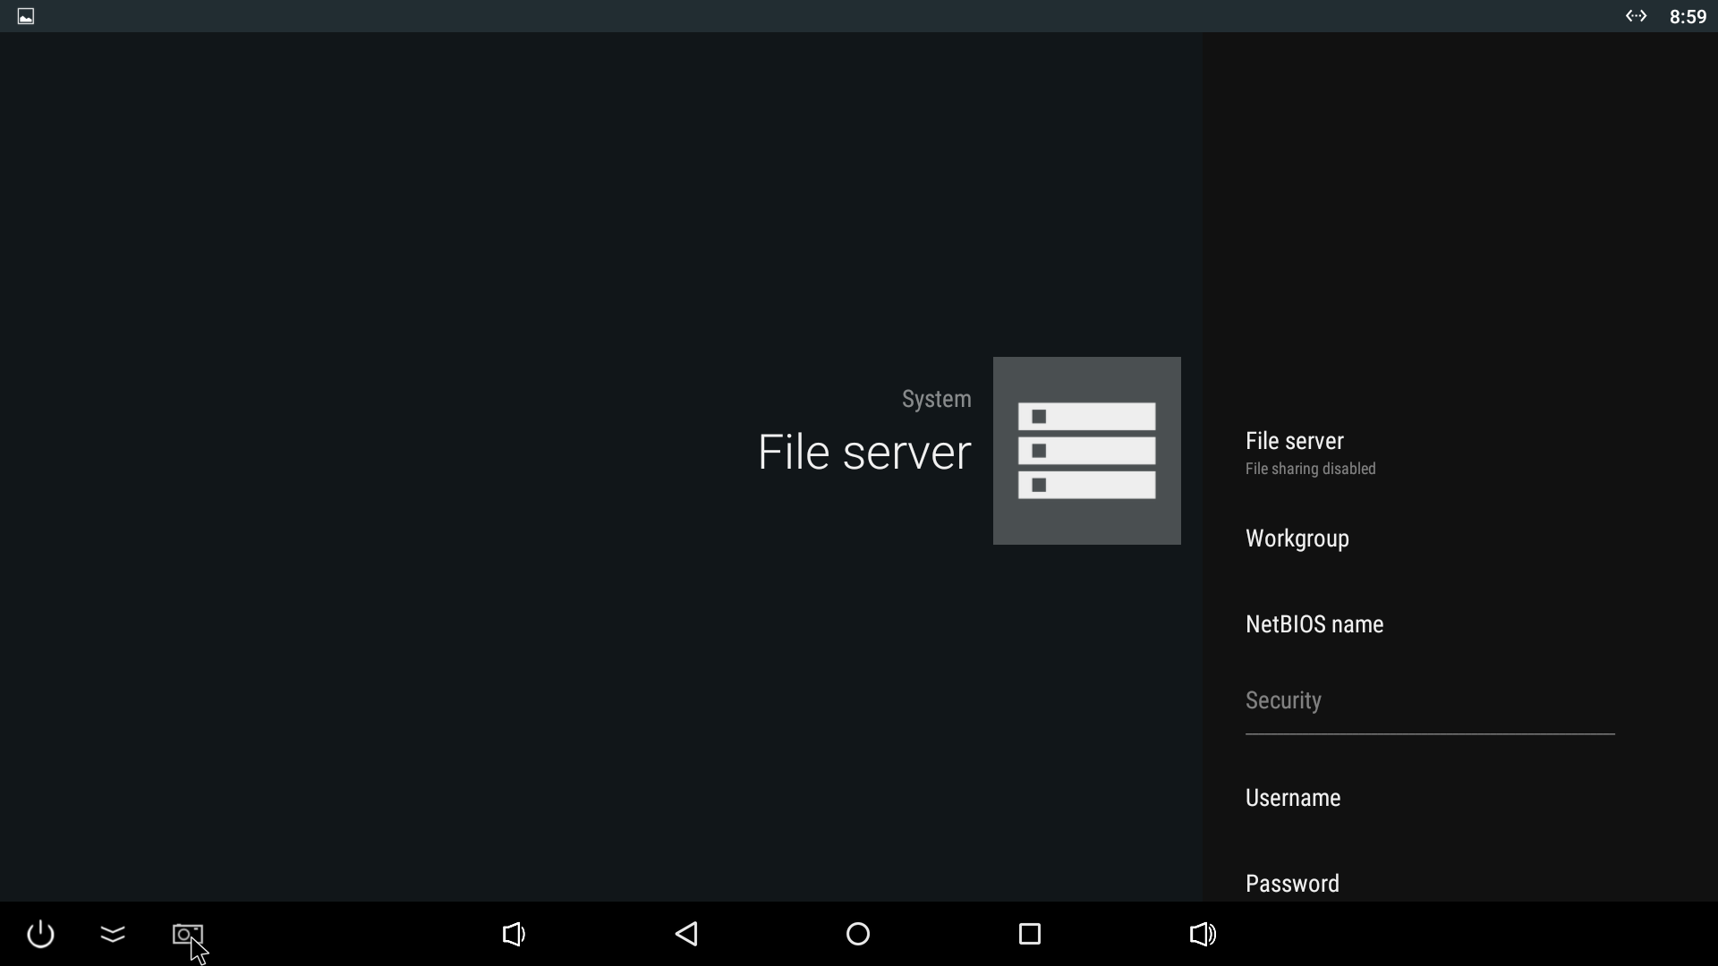Click the File server stack icon tile
Screen dimensions: 1718x966
coord(1086,451)
